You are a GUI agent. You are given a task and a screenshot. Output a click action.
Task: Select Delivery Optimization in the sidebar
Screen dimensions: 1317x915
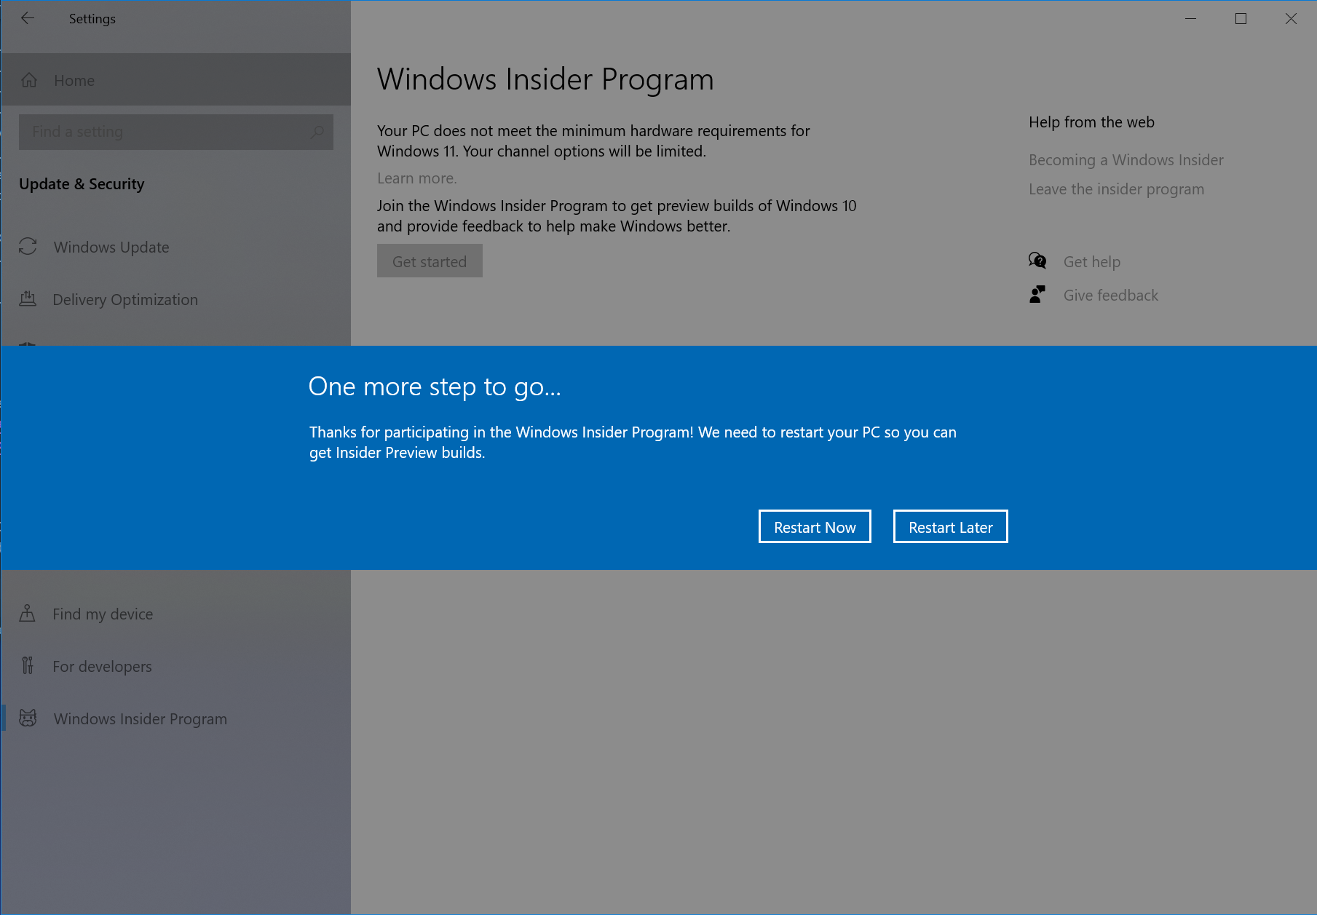click(x=124, y=299)
